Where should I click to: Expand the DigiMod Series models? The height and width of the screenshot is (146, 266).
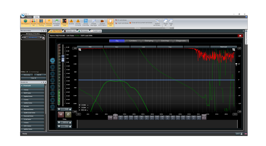(x=22, y=96)
